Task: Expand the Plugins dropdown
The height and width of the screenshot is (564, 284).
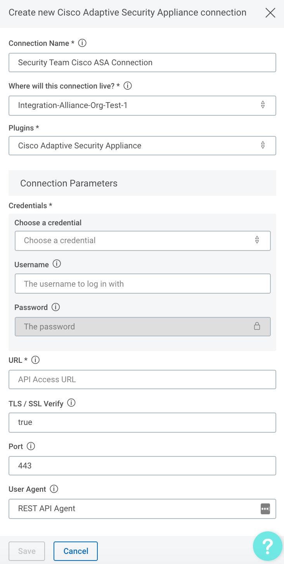Action: (x=142, y=146)
